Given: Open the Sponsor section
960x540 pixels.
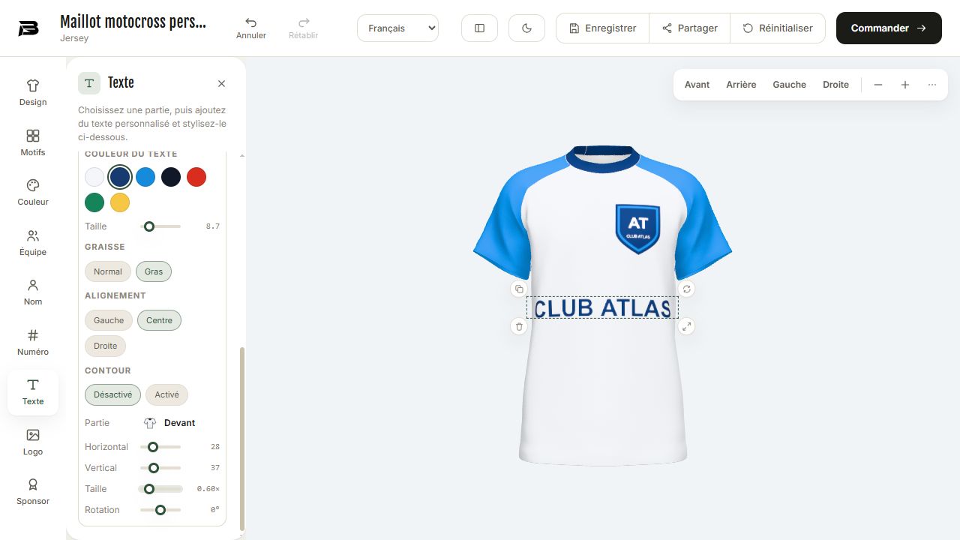Looking at the screenshot, I should pyautogui.click(x=33, y=491).
